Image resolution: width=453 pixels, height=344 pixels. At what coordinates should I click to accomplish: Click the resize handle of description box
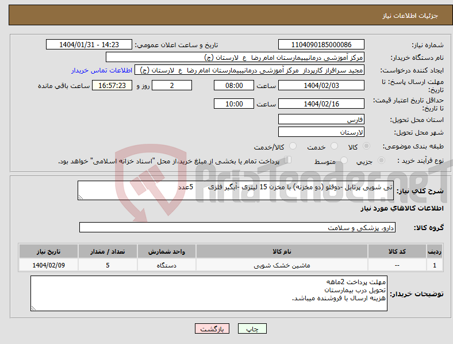tap(80, 197)
